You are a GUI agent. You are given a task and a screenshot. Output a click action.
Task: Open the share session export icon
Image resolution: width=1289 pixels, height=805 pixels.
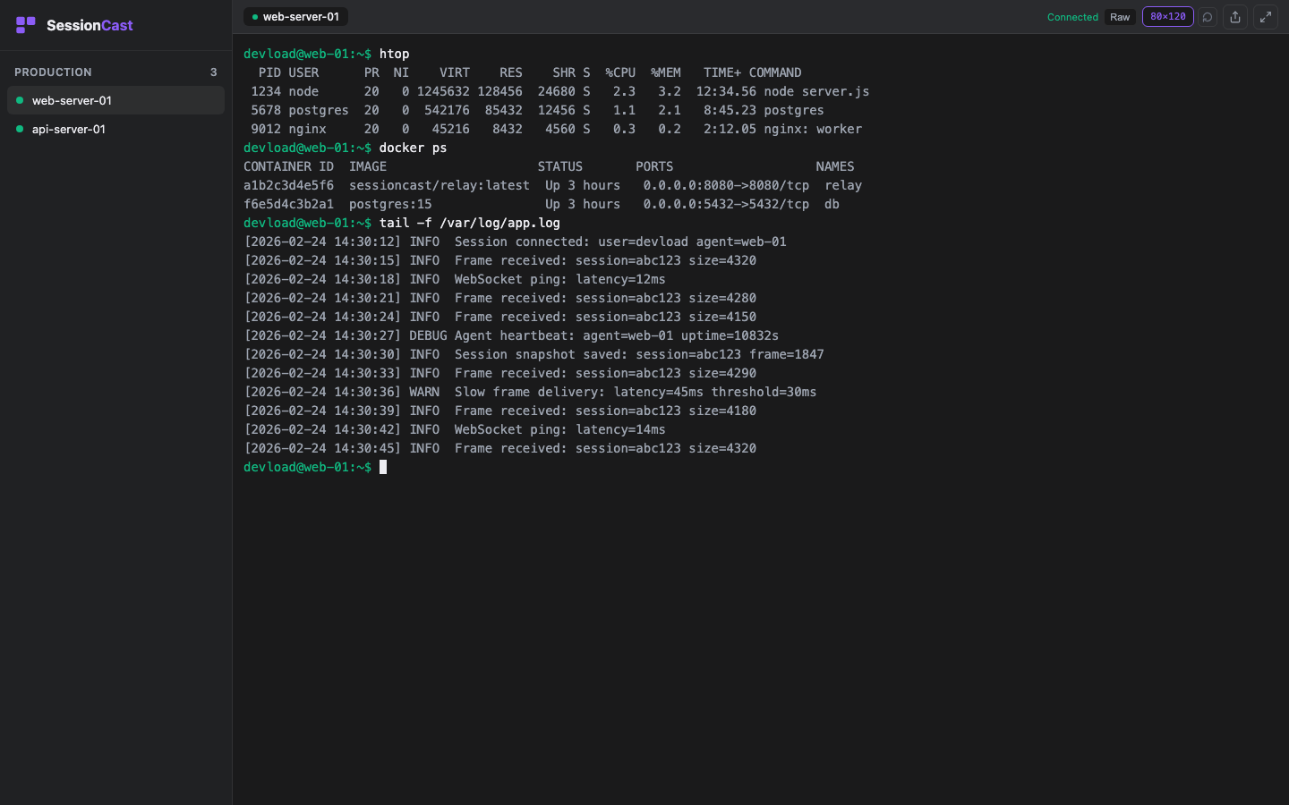1235,17
